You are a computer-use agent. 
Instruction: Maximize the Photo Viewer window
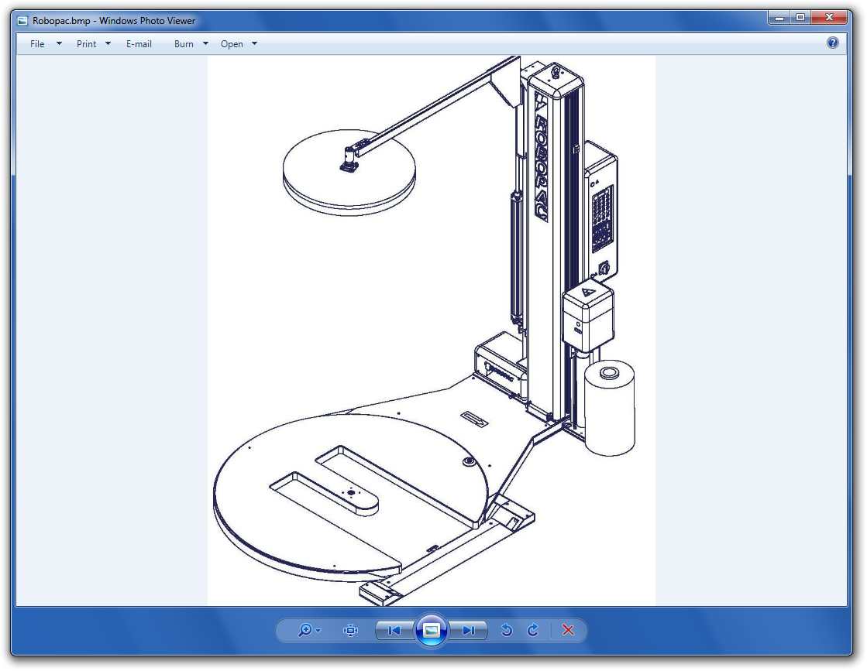(800, 17)
